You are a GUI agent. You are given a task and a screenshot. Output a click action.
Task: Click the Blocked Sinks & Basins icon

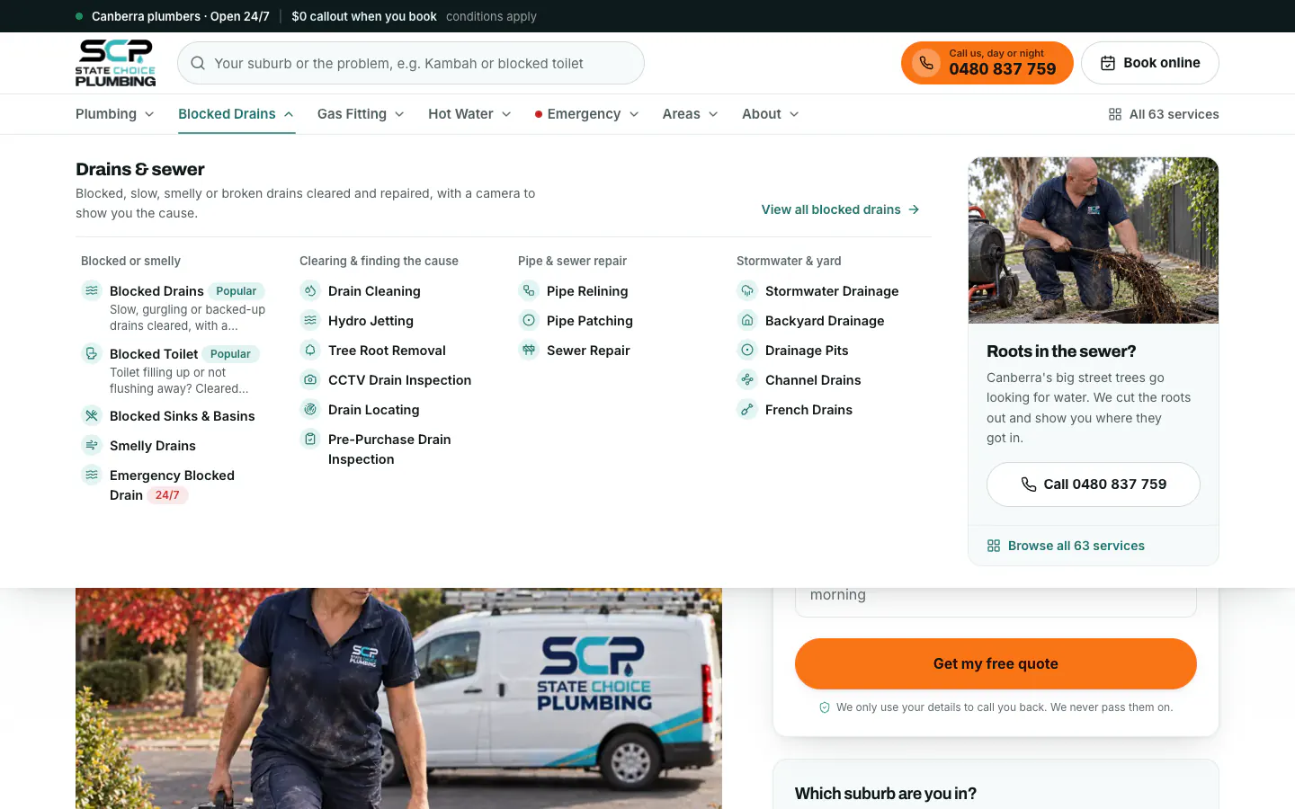pyautogui.click(x=92, y=415)
